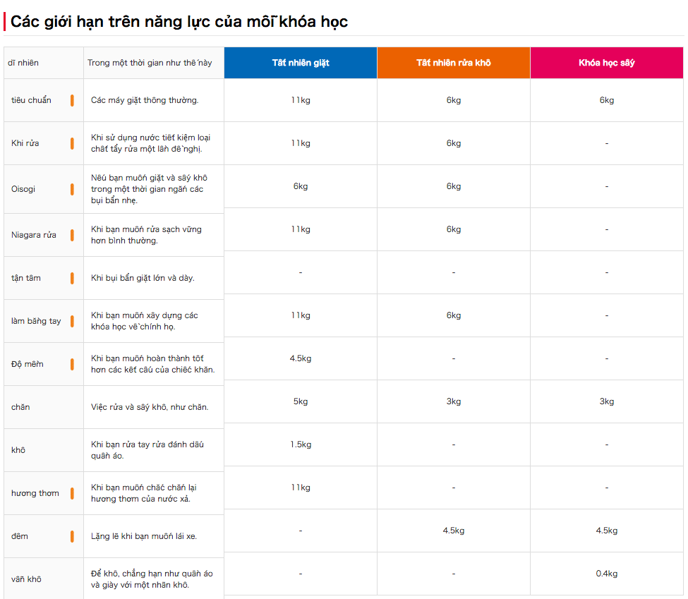Click the orange marker next to Độ mềm
Viewport: 688px width, 599px height.
coord(72,364)
